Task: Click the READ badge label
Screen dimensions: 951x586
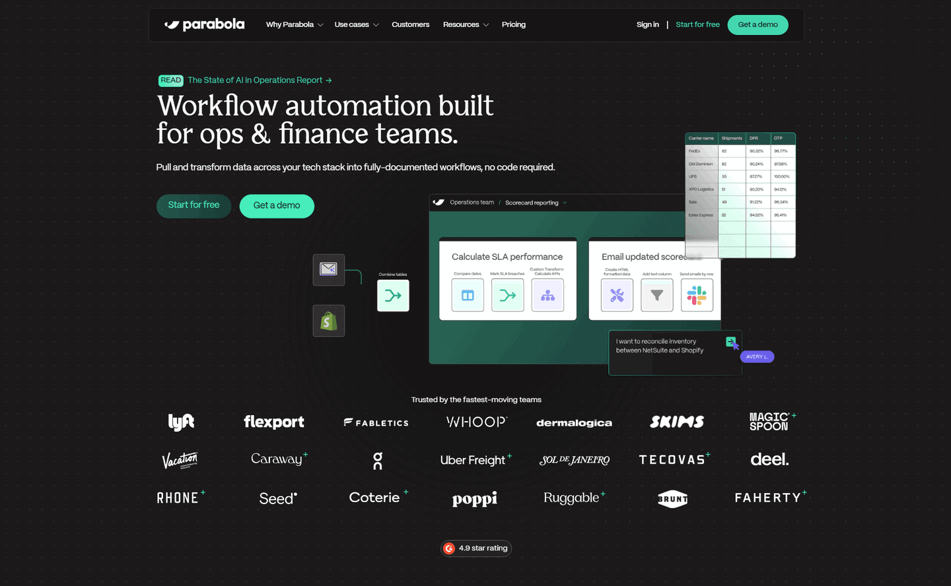Action: pos(171,80)
